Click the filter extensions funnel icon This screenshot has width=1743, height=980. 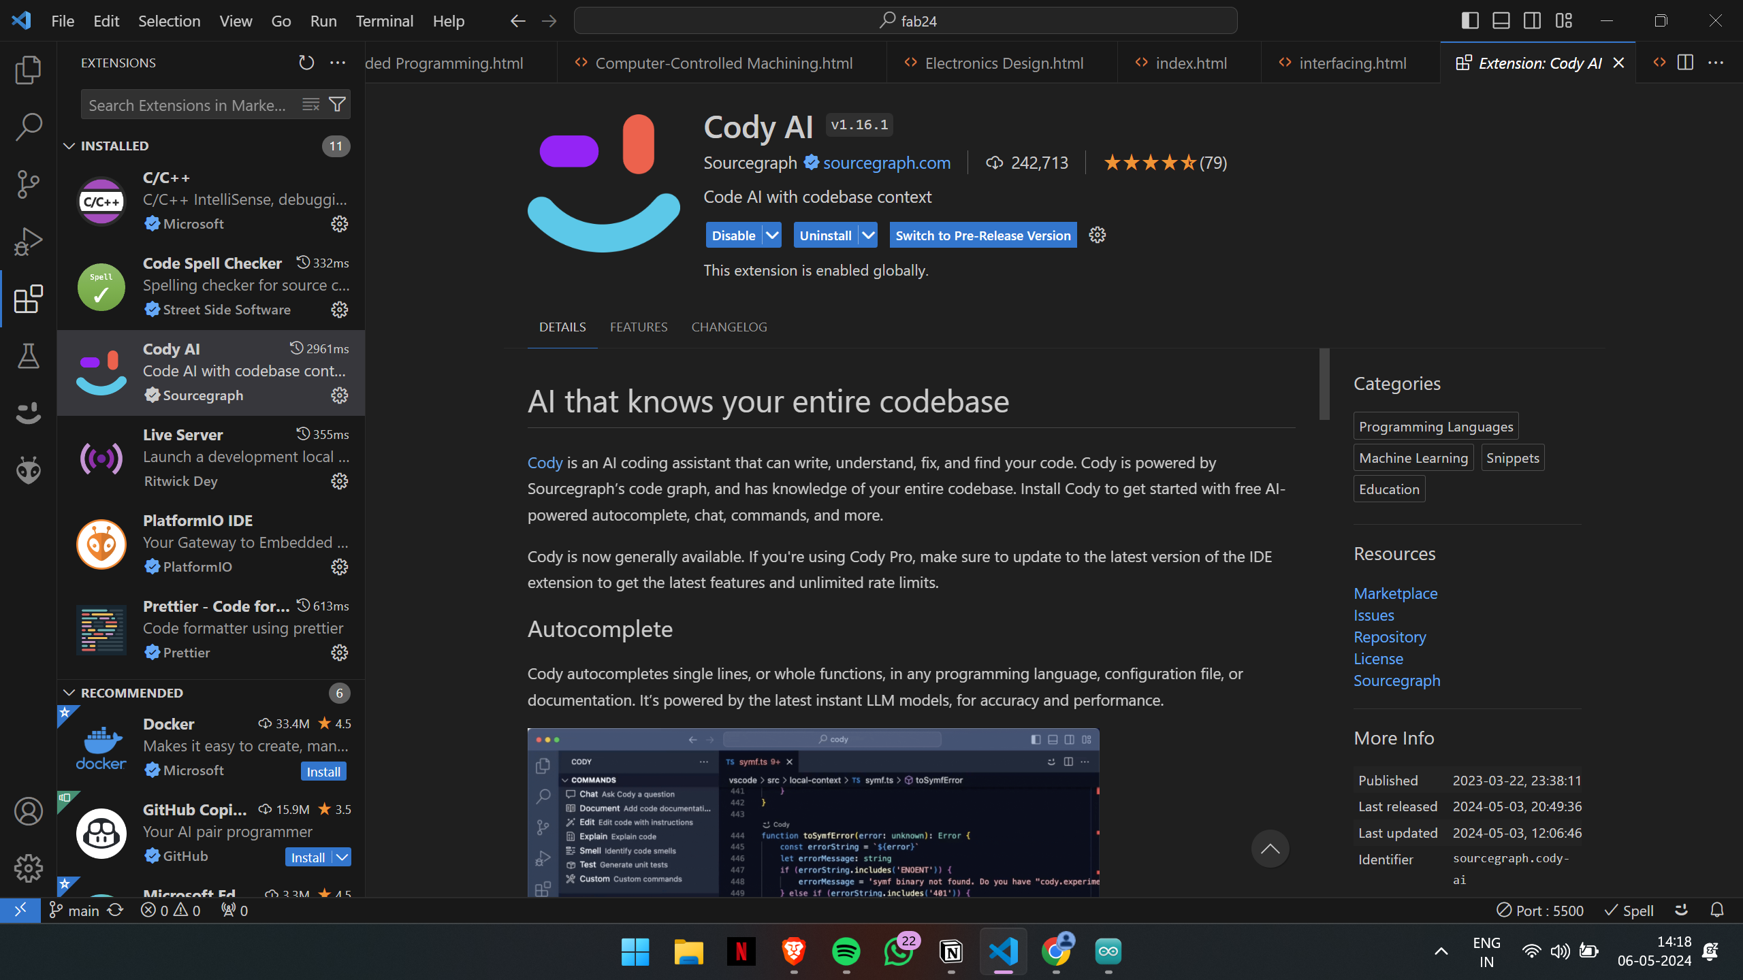(x=337, y=104)
